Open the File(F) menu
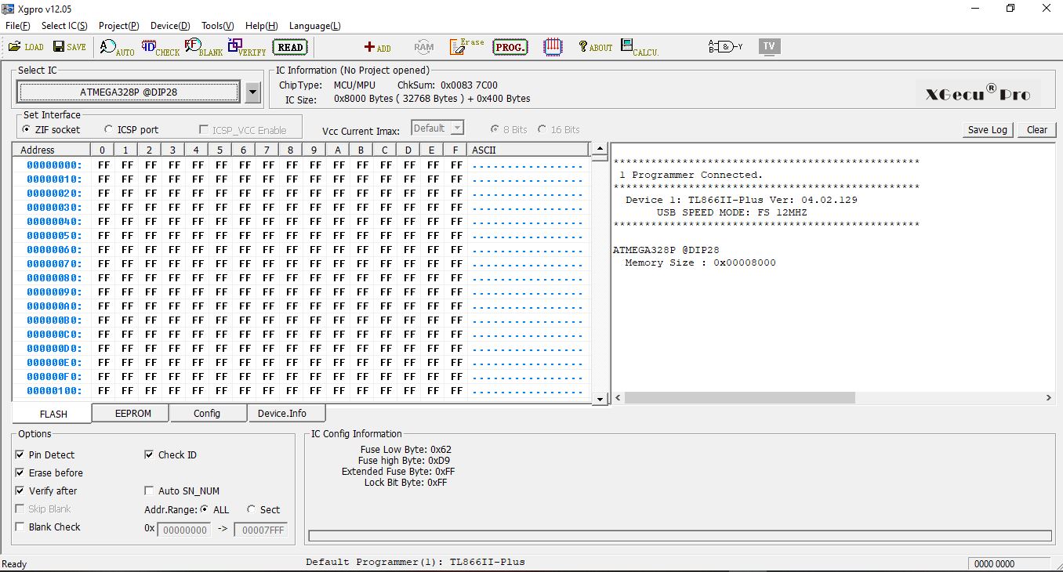The image size is (1063, 572). click(x=18, y=26)
